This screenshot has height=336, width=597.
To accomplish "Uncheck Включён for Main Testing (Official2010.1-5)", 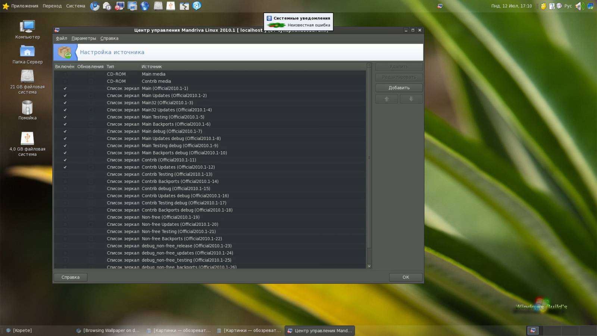I will (65, 117).
